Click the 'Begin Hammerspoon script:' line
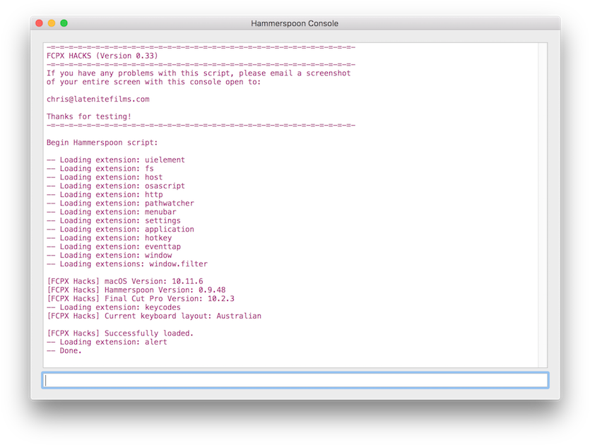The height and width of the screenshot is (445, 590). tap(102, 142)
